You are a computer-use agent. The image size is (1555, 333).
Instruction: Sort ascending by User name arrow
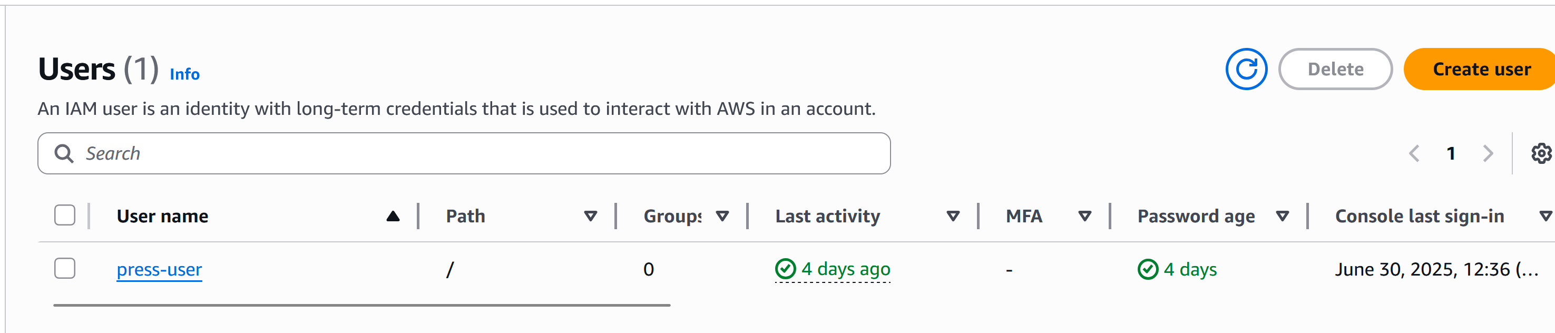pos(393,216)
